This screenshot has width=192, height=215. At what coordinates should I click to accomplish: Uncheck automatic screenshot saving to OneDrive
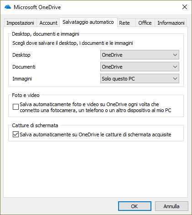point(16,134)
